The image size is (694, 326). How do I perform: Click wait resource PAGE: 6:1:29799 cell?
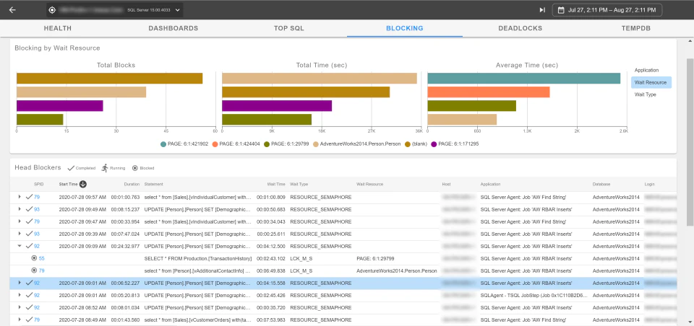[x=375, y=258]
